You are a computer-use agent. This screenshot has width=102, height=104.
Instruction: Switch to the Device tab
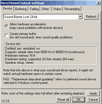pyautogui.click(x=7, y=8)
